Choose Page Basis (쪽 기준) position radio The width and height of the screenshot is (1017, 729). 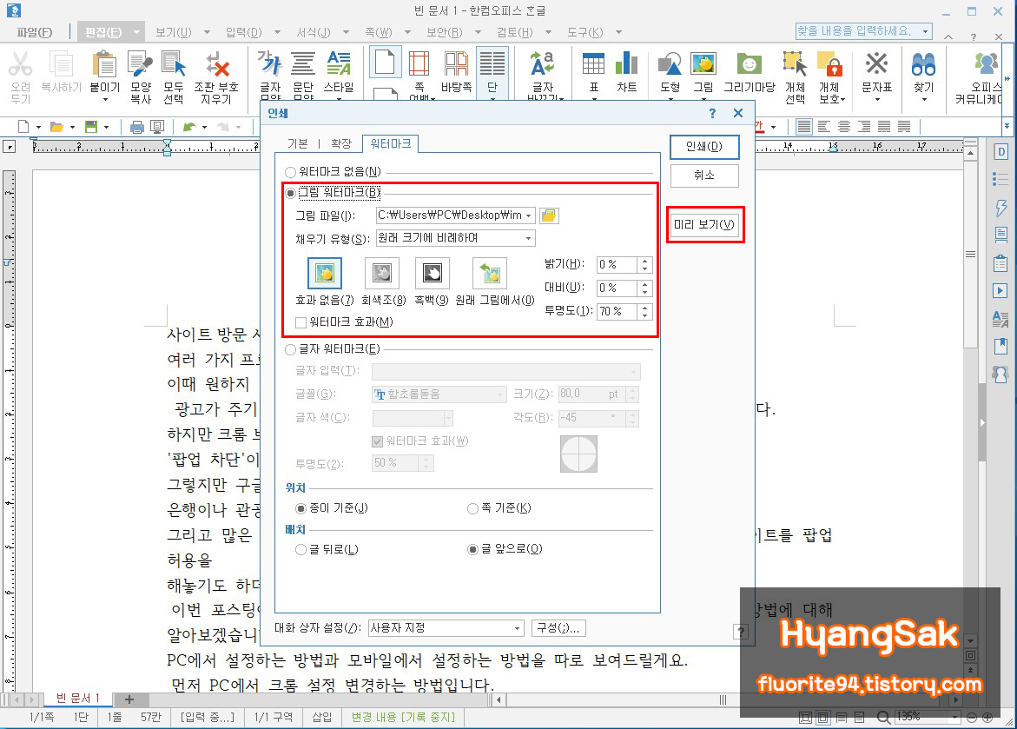pos(472,508)
